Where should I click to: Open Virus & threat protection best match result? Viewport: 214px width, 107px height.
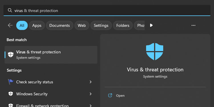(51, 55)
